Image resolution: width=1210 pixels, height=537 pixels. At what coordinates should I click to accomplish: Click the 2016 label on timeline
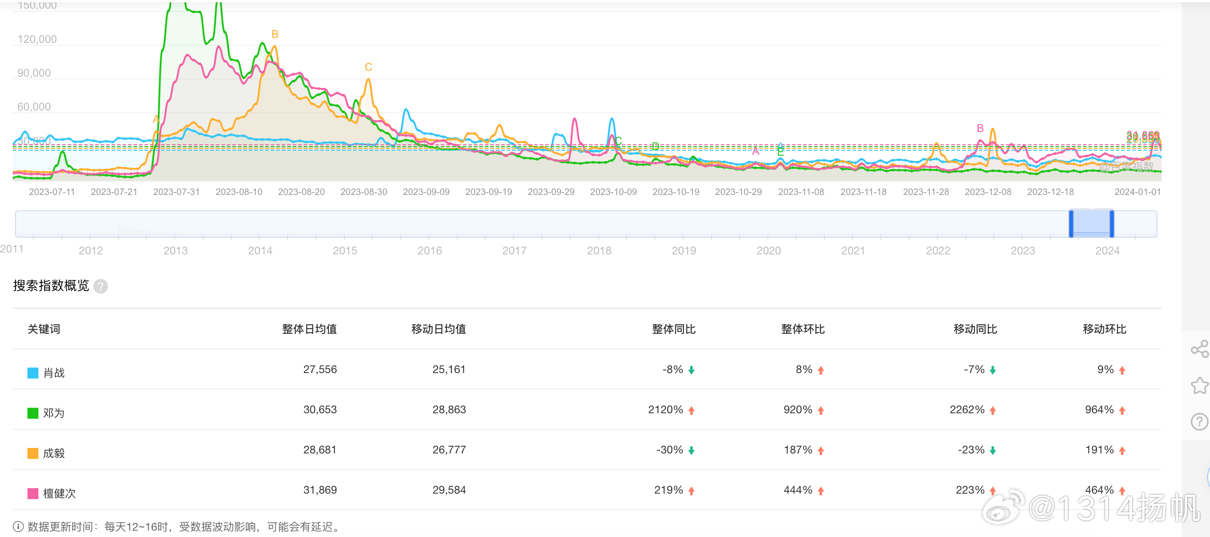click(x=430, y=250)
